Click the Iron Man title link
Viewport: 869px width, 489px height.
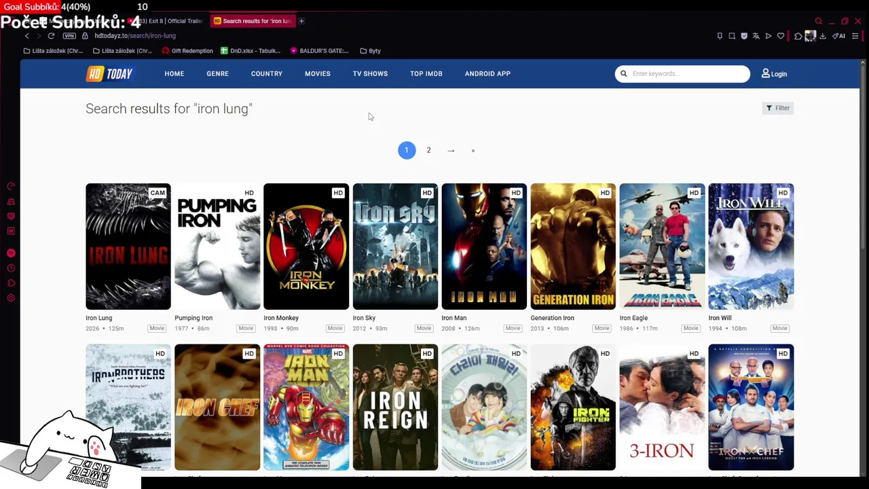point(454,318)
